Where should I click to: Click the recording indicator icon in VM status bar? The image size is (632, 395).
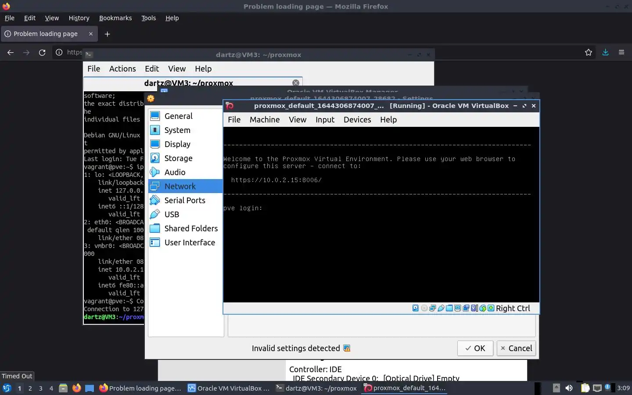pos(466,308)
